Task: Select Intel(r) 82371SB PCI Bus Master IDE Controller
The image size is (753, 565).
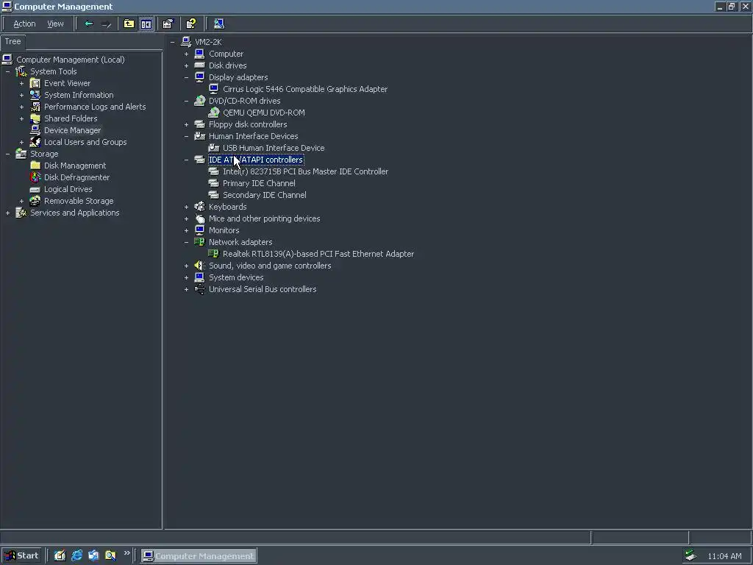Action: 305,171
